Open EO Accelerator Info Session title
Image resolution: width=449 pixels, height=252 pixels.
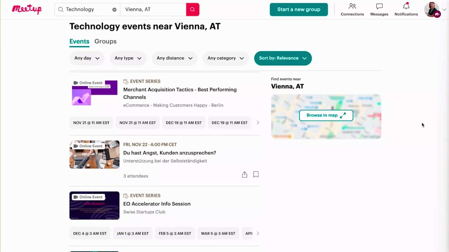157,204
